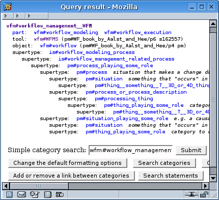Follow the wfm#workflow_modeling link
The width and height of the screenshot is (219, 200).
coord(66,33)
